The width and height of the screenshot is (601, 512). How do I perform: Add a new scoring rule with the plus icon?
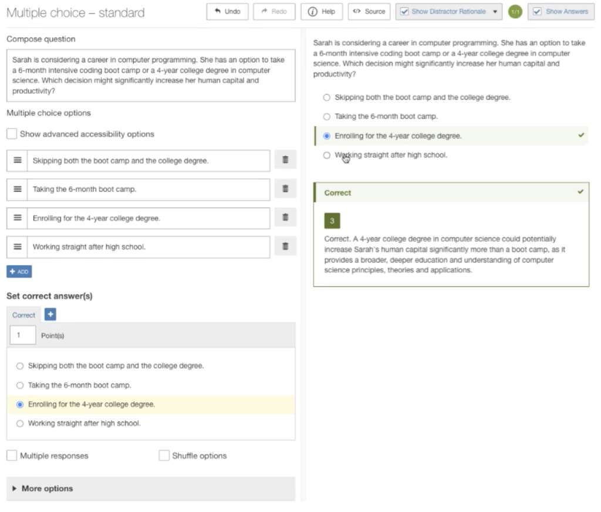click(50, 315)
